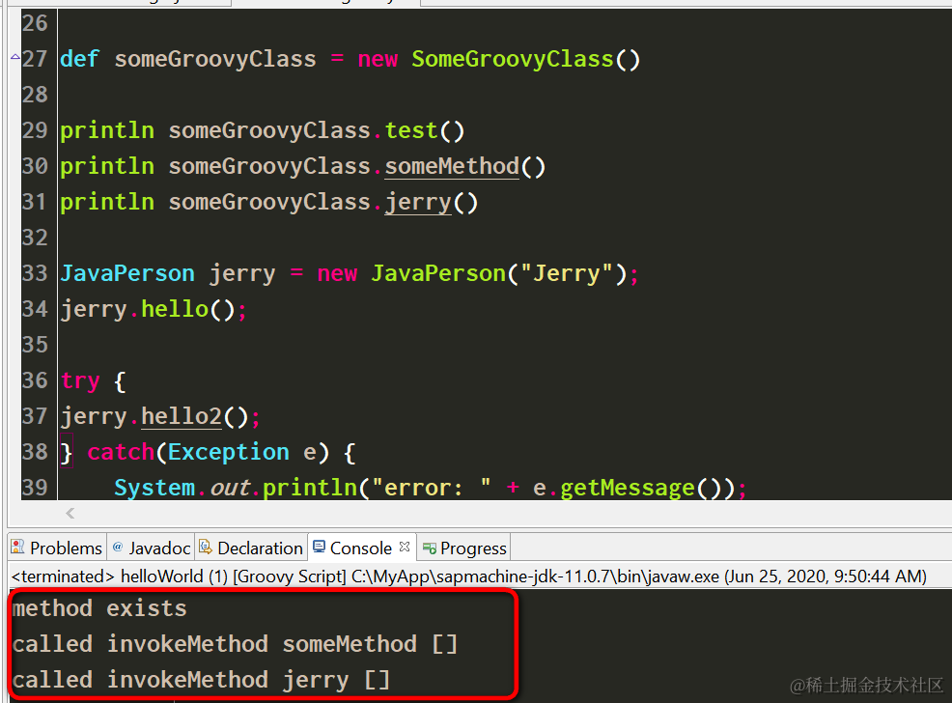Click underlined 'someMethod' on line 30
Viewport: 952px width, 703px height.
coord(452,166)
